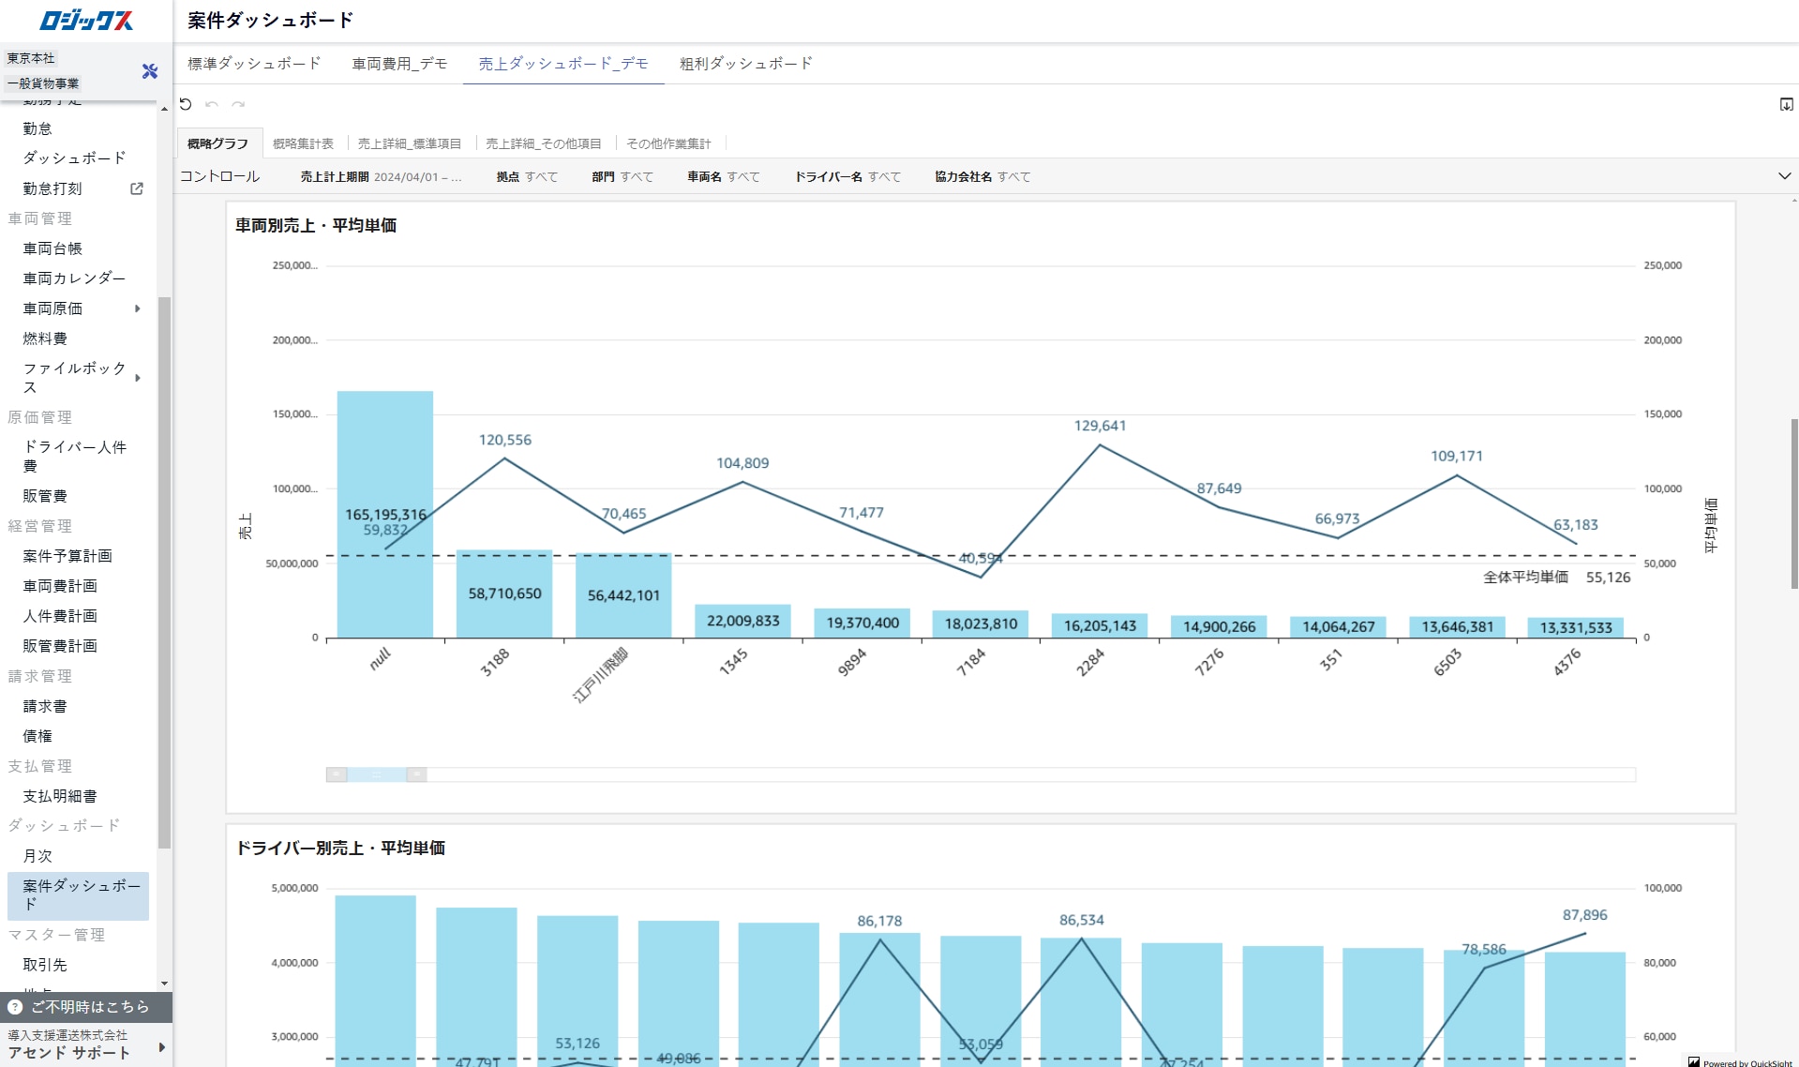Open the 売上詳細_標準項目 sheet tab
The image size is (1799, 1067).
[x=410, y=143]
